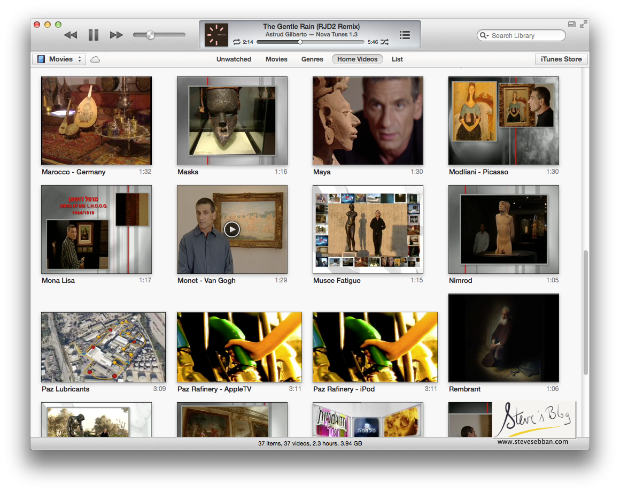Click the 'Musee Fatigue' title label
Image resolution: width=620 pixels, height=492 pixels.
click(x=337, y=280)
